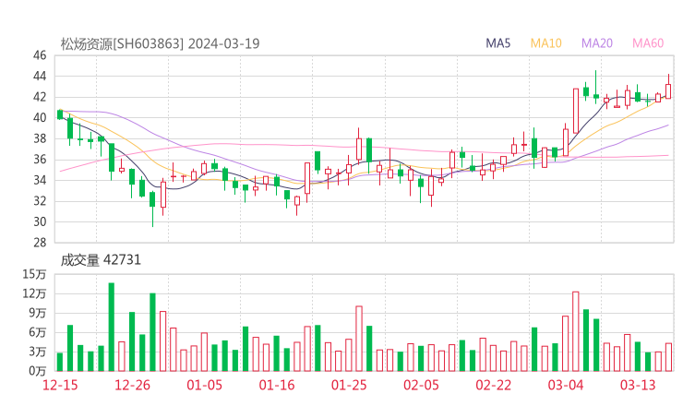Click the 44 price axis label
Screen dimensions: 683x406
40,77
